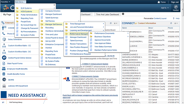Click the Recruiting folder icon
This screenshot has height=104, width=184.
42,28
